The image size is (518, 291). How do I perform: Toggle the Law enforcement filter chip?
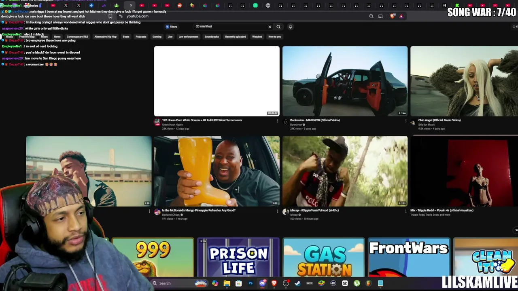coord(189,37)
